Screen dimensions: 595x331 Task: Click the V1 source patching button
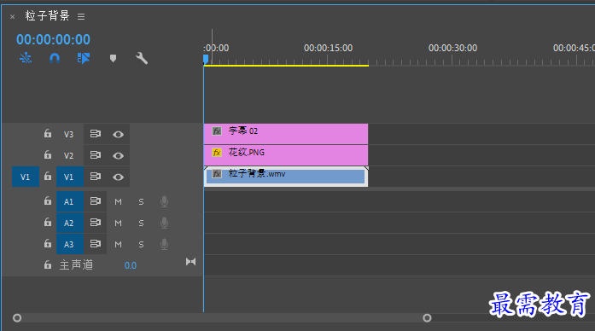point(26,177)
